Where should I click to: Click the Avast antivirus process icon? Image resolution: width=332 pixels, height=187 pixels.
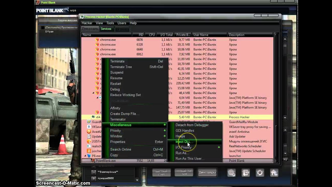click(x=89, y=132)
